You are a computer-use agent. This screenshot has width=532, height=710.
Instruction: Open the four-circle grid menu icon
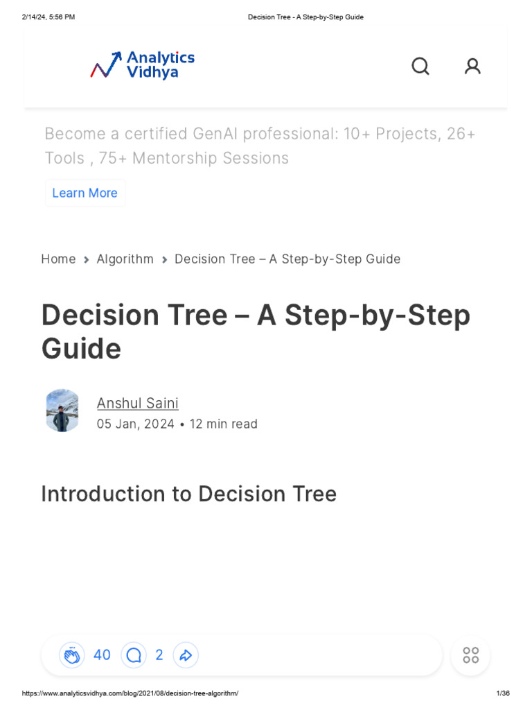(470, 655)
